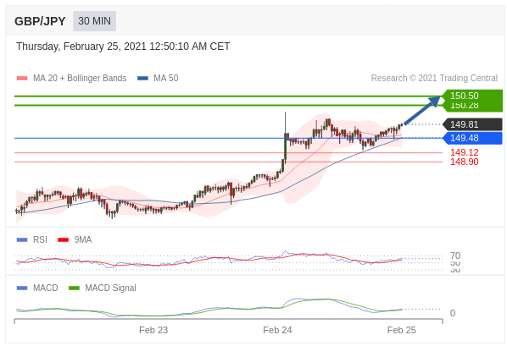Click the MA 50 blue legend swatch

(142, 78)
